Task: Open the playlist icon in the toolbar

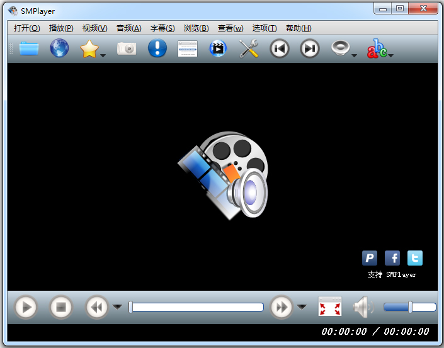Action: [x=188, y=48]
